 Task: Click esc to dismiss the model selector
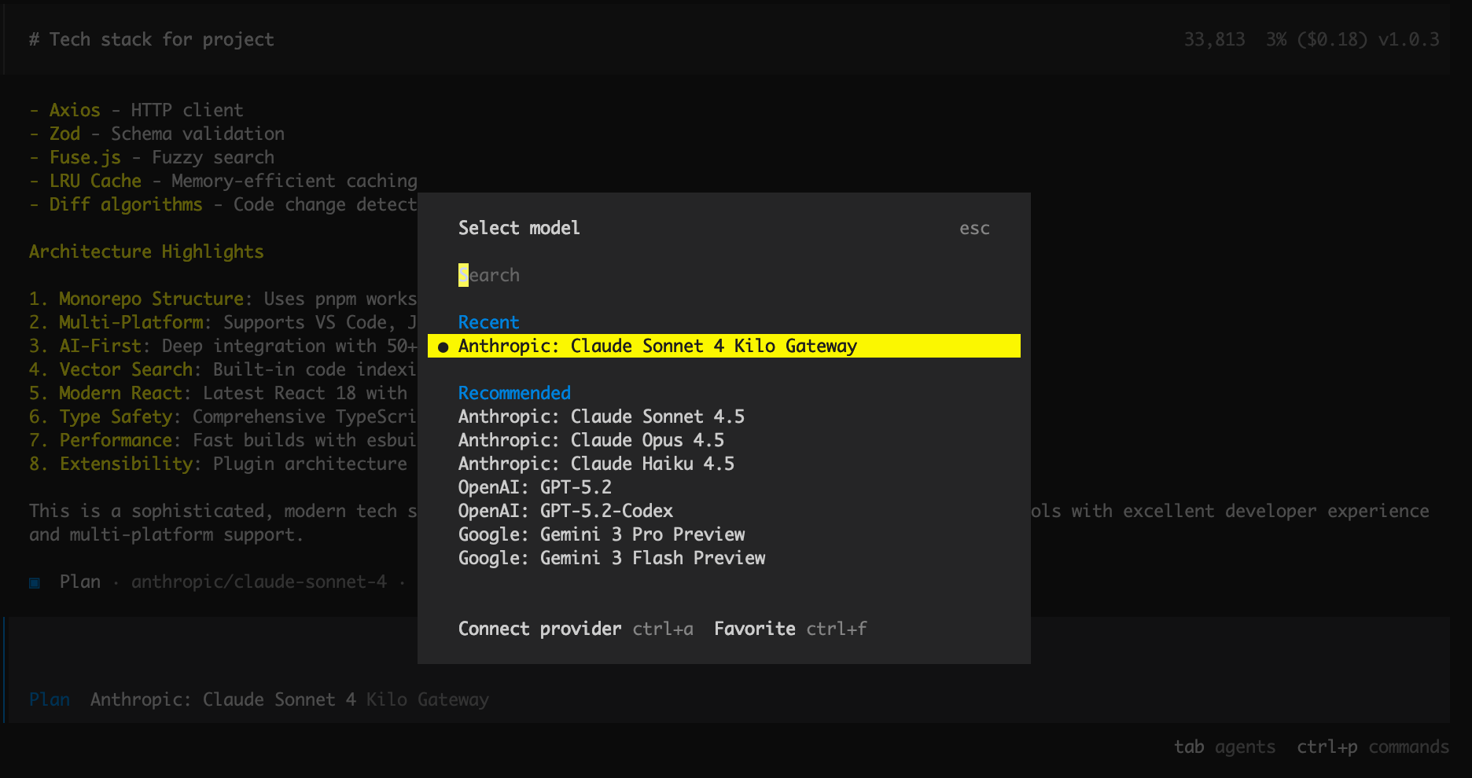pos(974,228)
